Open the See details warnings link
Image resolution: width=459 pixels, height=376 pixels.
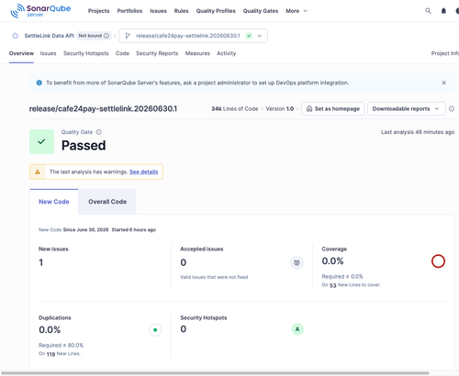[x=143, y=171]
